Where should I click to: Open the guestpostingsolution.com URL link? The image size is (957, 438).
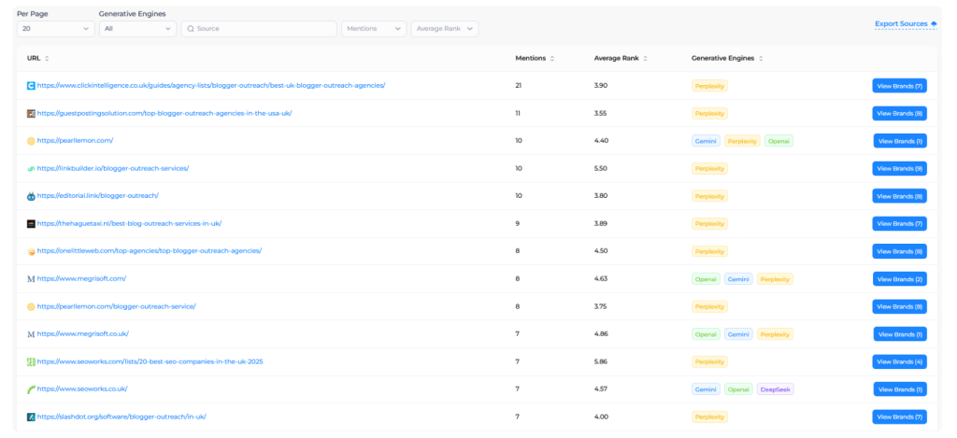(x=164, y=113)
